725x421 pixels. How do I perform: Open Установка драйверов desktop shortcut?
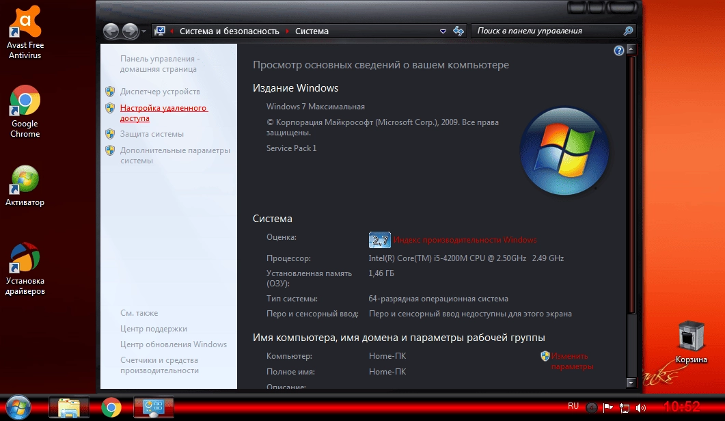25,269
